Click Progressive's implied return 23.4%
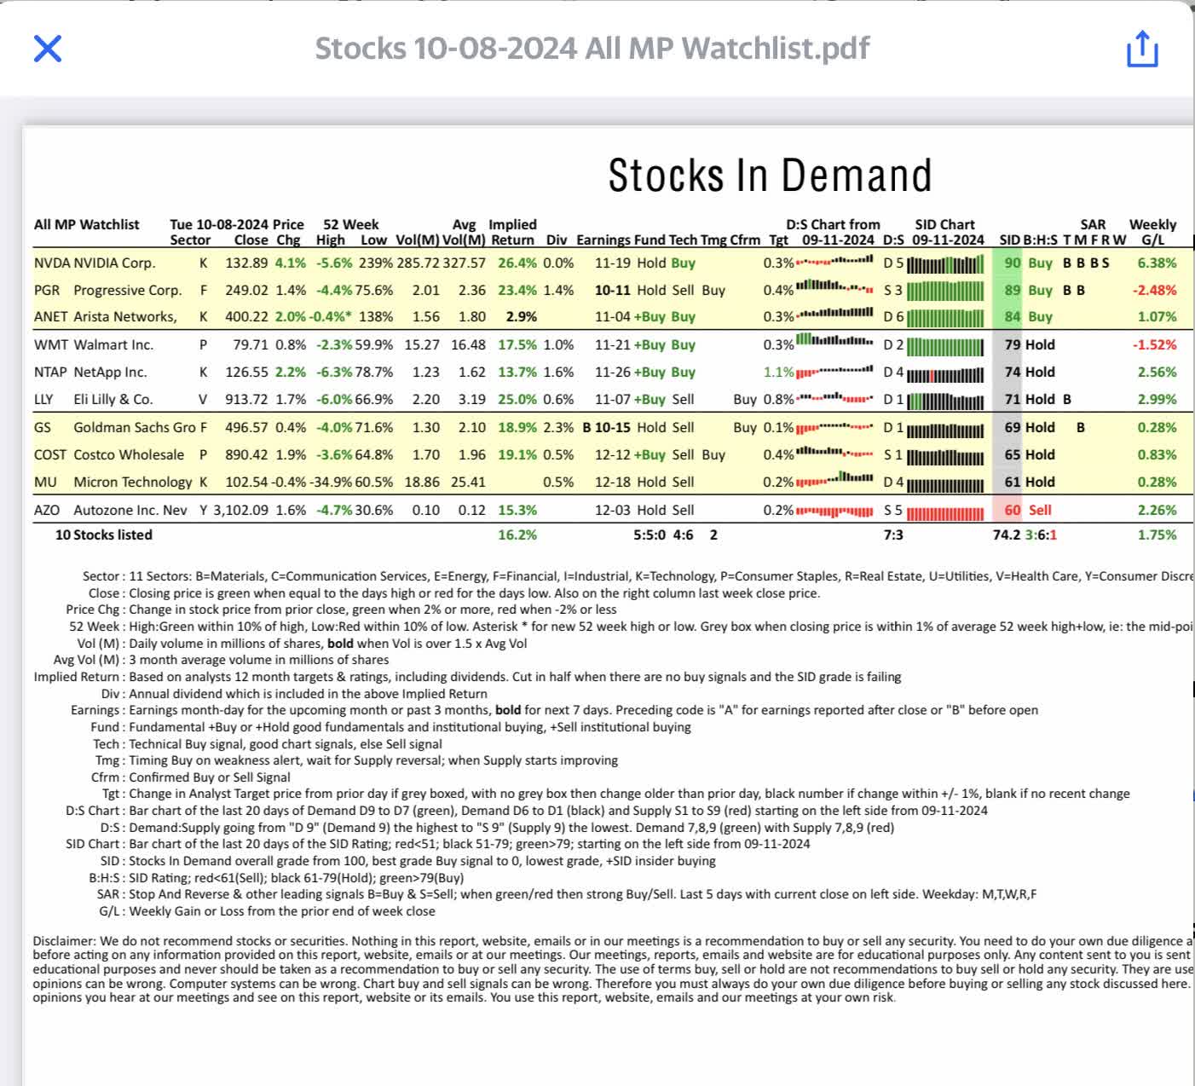Screen dimensions: 1195x1086 517,290
